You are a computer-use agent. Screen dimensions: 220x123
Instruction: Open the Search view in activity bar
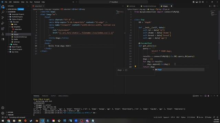[x=3, y=12]
